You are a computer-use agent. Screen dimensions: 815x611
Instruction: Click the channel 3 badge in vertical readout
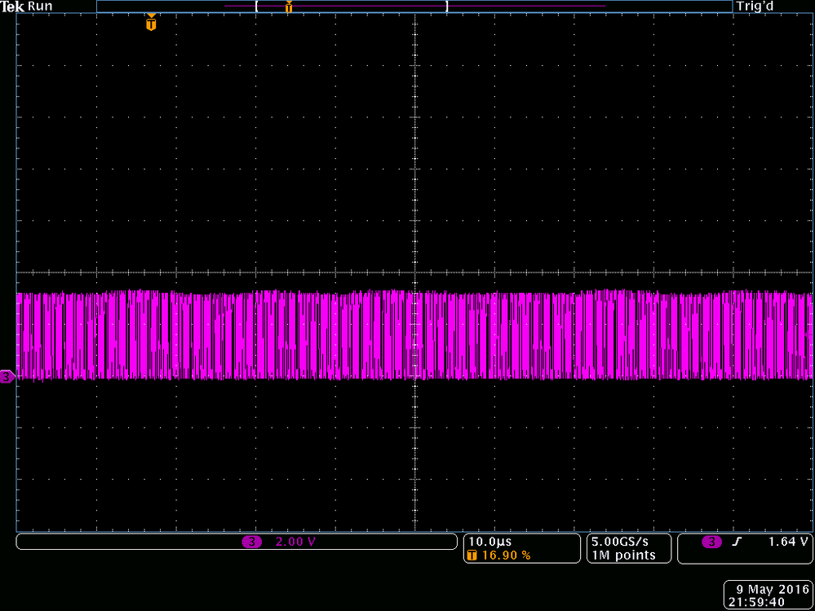(x=252, y=542)
